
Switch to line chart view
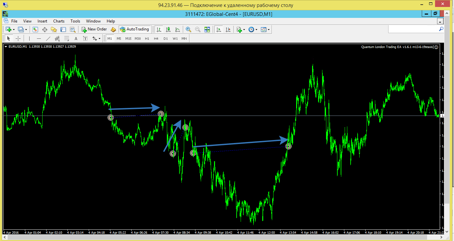pos(177,29)
